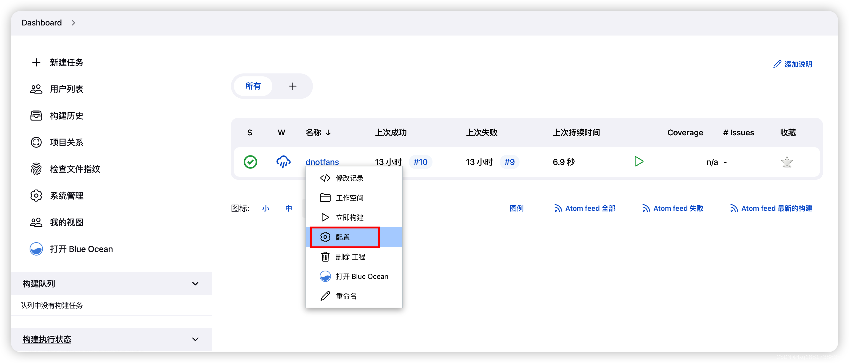The height and width of the screenshot is (363, 849).
Task: Open the 用户列表 people icon
Action: (x=36, y=89)
